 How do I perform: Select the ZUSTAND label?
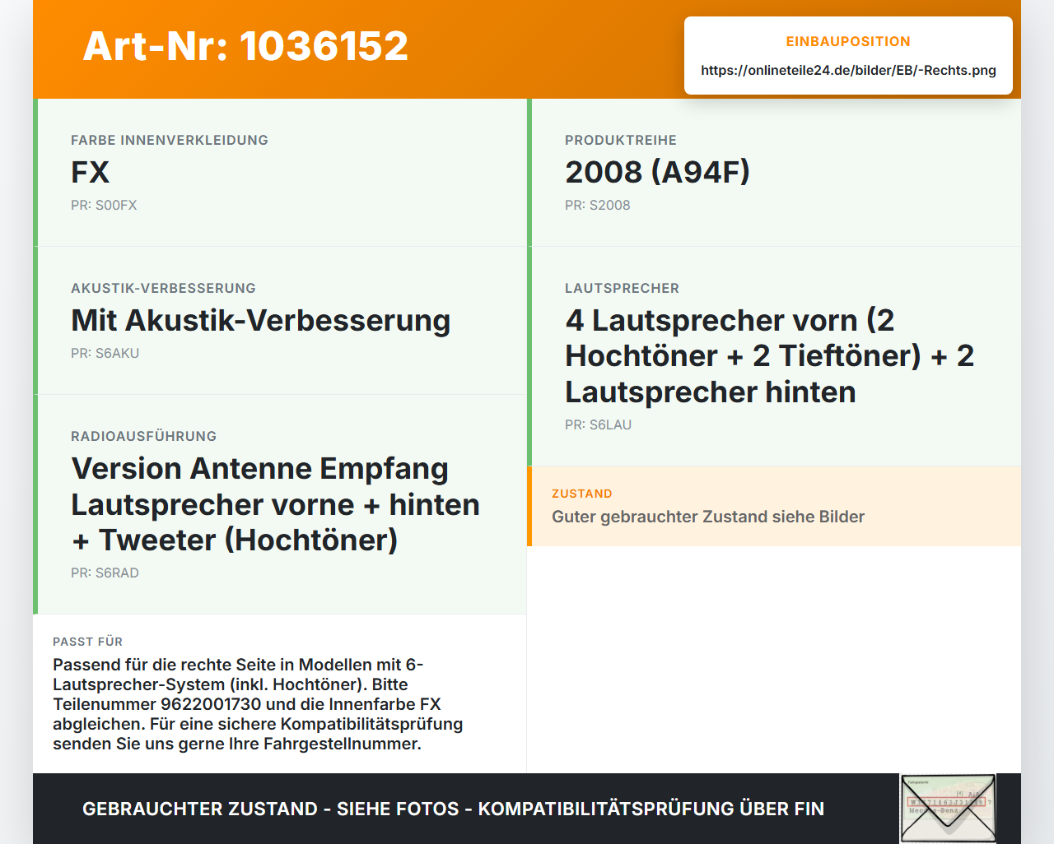pos(582,494)
